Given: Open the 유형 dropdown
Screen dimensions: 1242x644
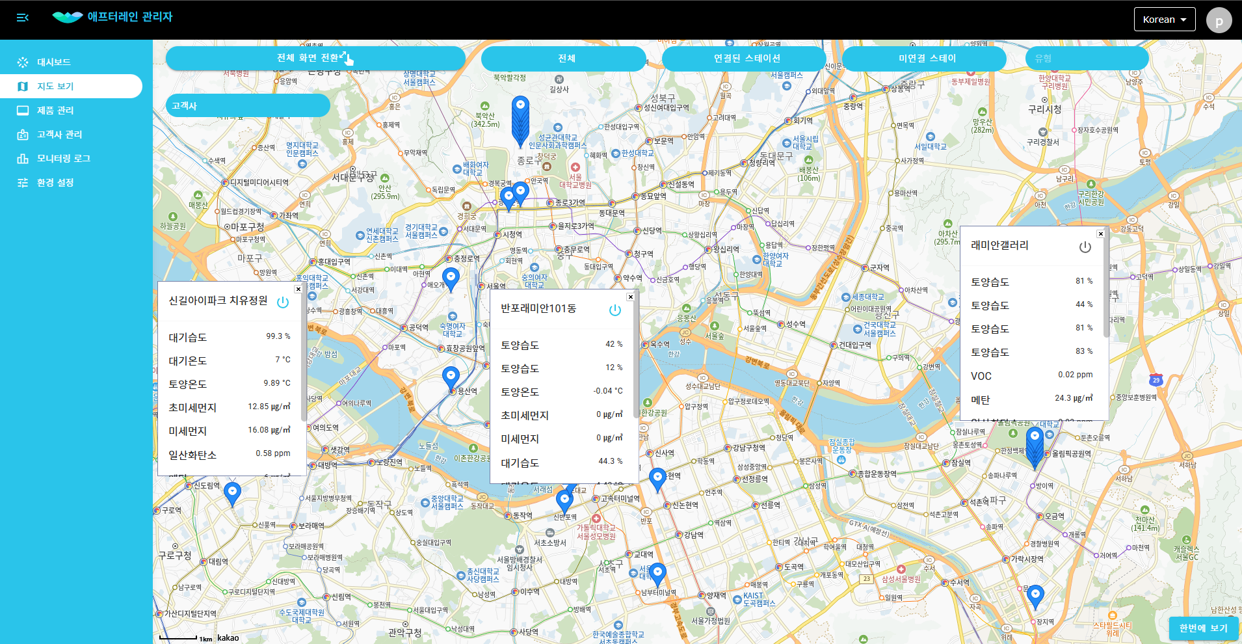Looking at the screenshot, I should pyautogui.click(x=1087, y=58).
